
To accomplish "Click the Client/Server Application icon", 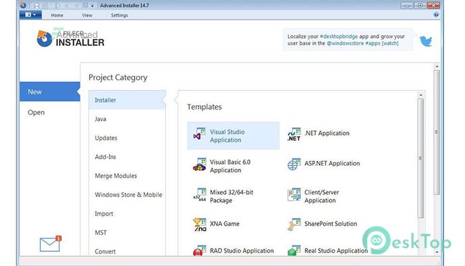I will pyautogui.click(x=294, y=195).
